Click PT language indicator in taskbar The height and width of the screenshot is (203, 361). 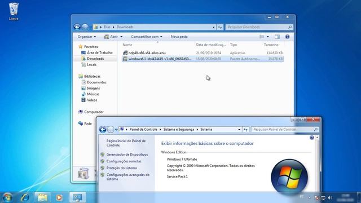[302, 197]
